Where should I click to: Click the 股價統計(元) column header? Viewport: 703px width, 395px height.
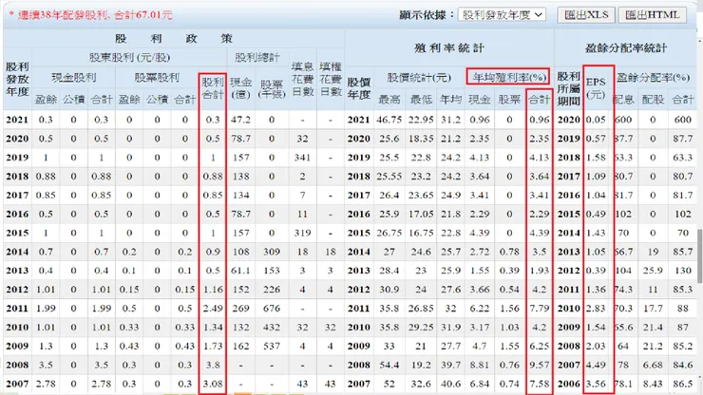(419, 78)
